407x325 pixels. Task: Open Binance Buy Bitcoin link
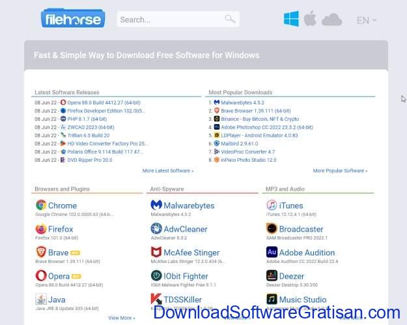[x=260, y=119]
